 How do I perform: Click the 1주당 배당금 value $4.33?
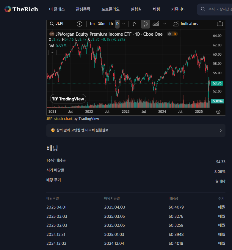pyautogui.click(x=221, y=162)
